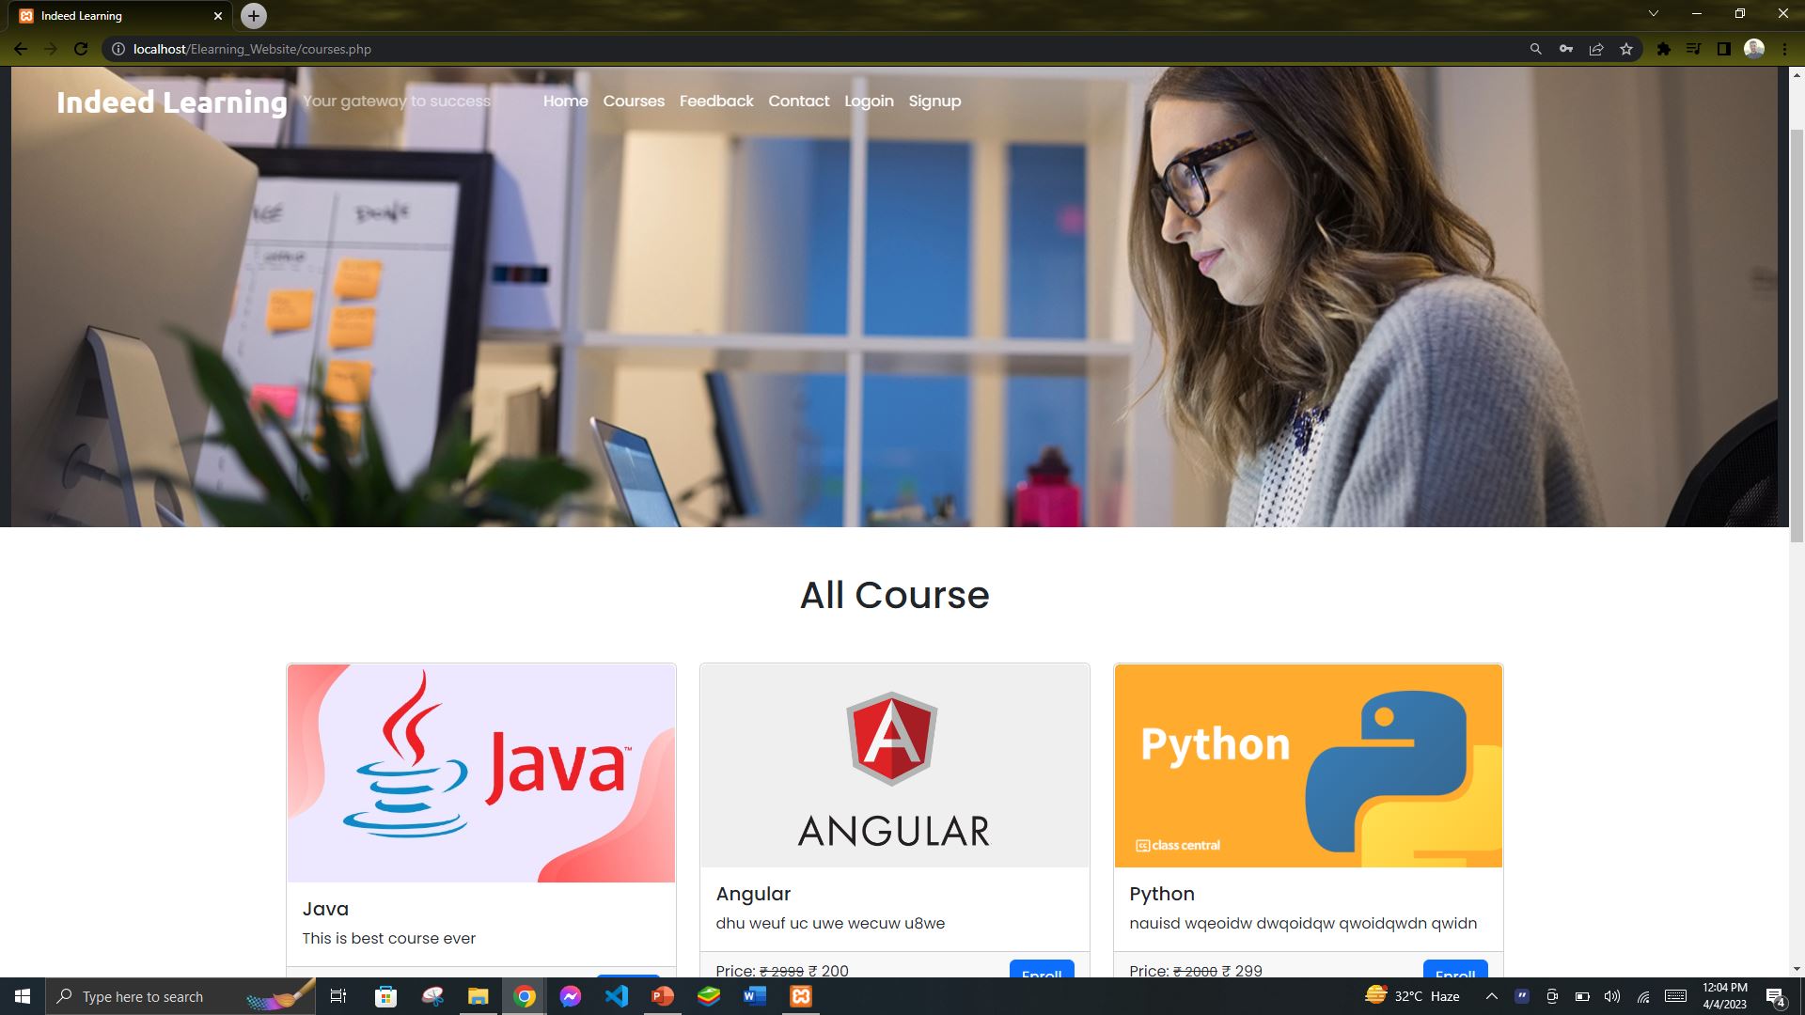Toggle the volume control in system tray
Viewport: 1805px width, 1015px height.
(x=1611, y=996)
